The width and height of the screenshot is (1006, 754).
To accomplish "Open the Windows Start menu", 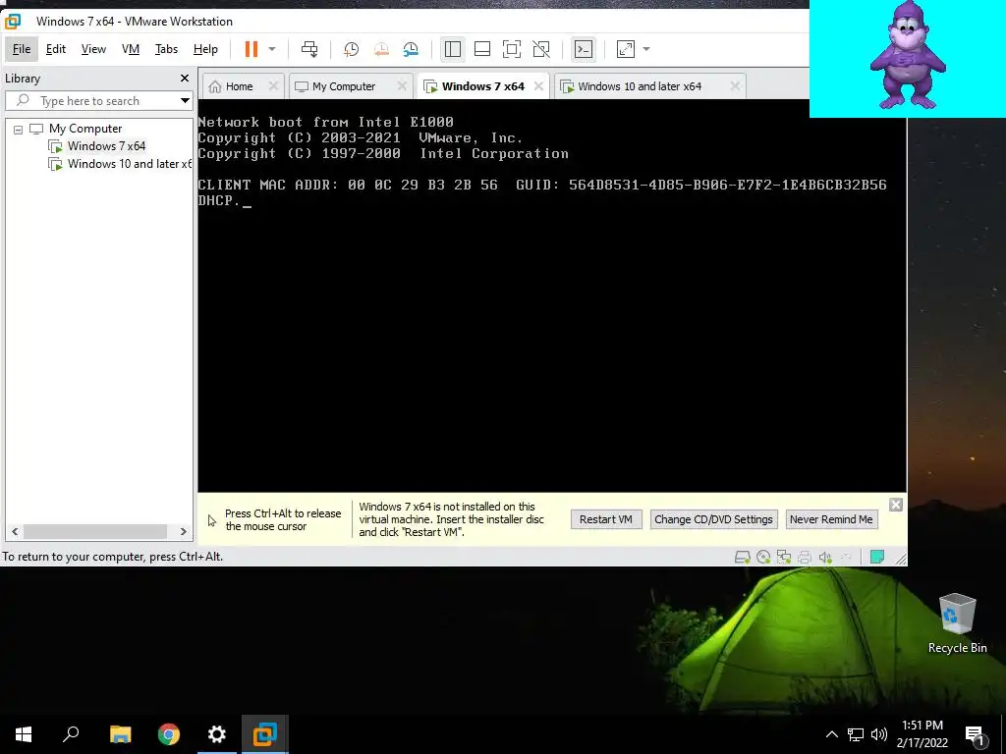I will (24, 734).
